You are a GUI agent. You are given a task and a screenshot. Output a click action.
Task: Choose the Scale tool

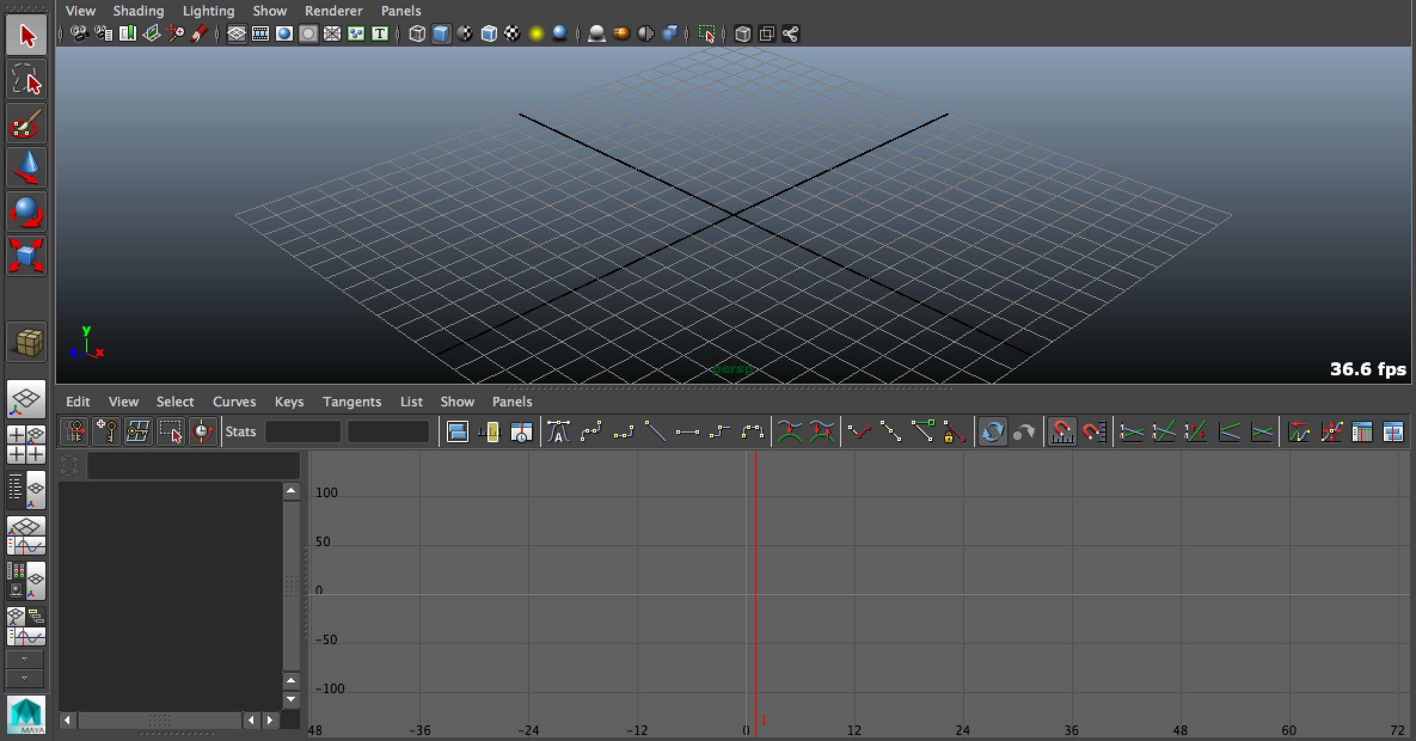(x=26, y=256)
